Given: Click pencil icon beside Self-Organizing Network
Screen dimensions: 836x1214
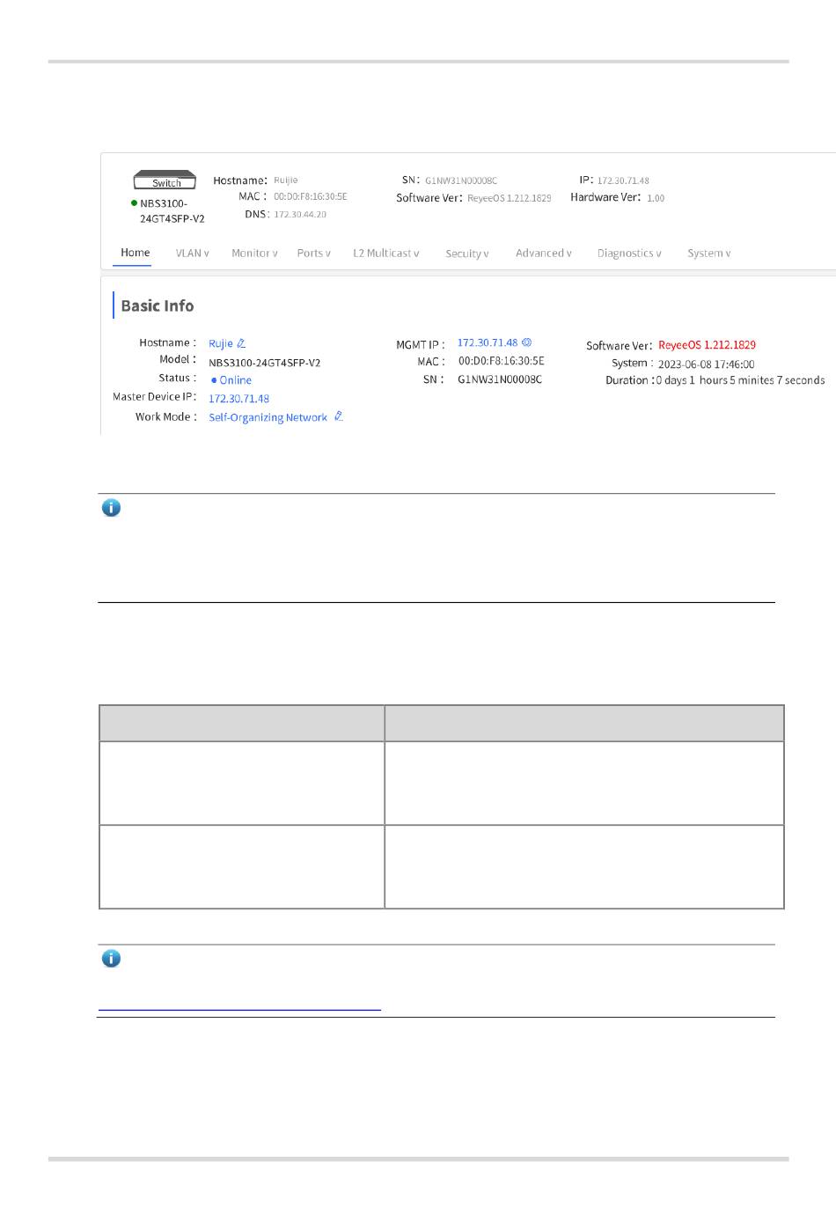Looking at the screenshot, I should (339, 416).
